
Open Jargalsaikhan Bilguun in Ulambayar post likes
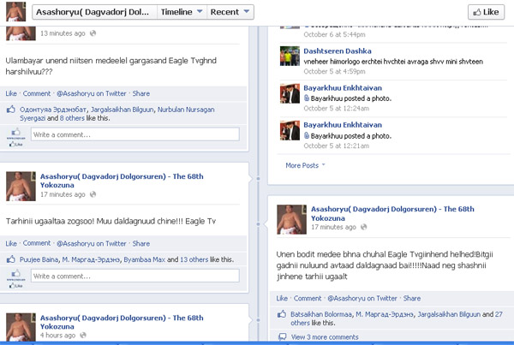click(122, 110)
